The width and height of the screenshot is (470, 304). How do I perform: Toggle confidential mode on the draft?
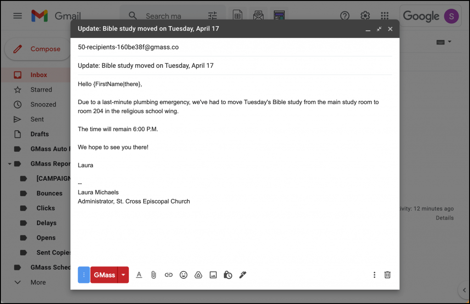pos(228,275)
